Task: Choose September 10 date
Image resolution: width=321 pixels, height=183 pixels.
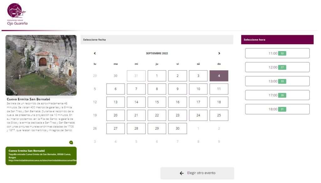Action: (x=198, y=89)
